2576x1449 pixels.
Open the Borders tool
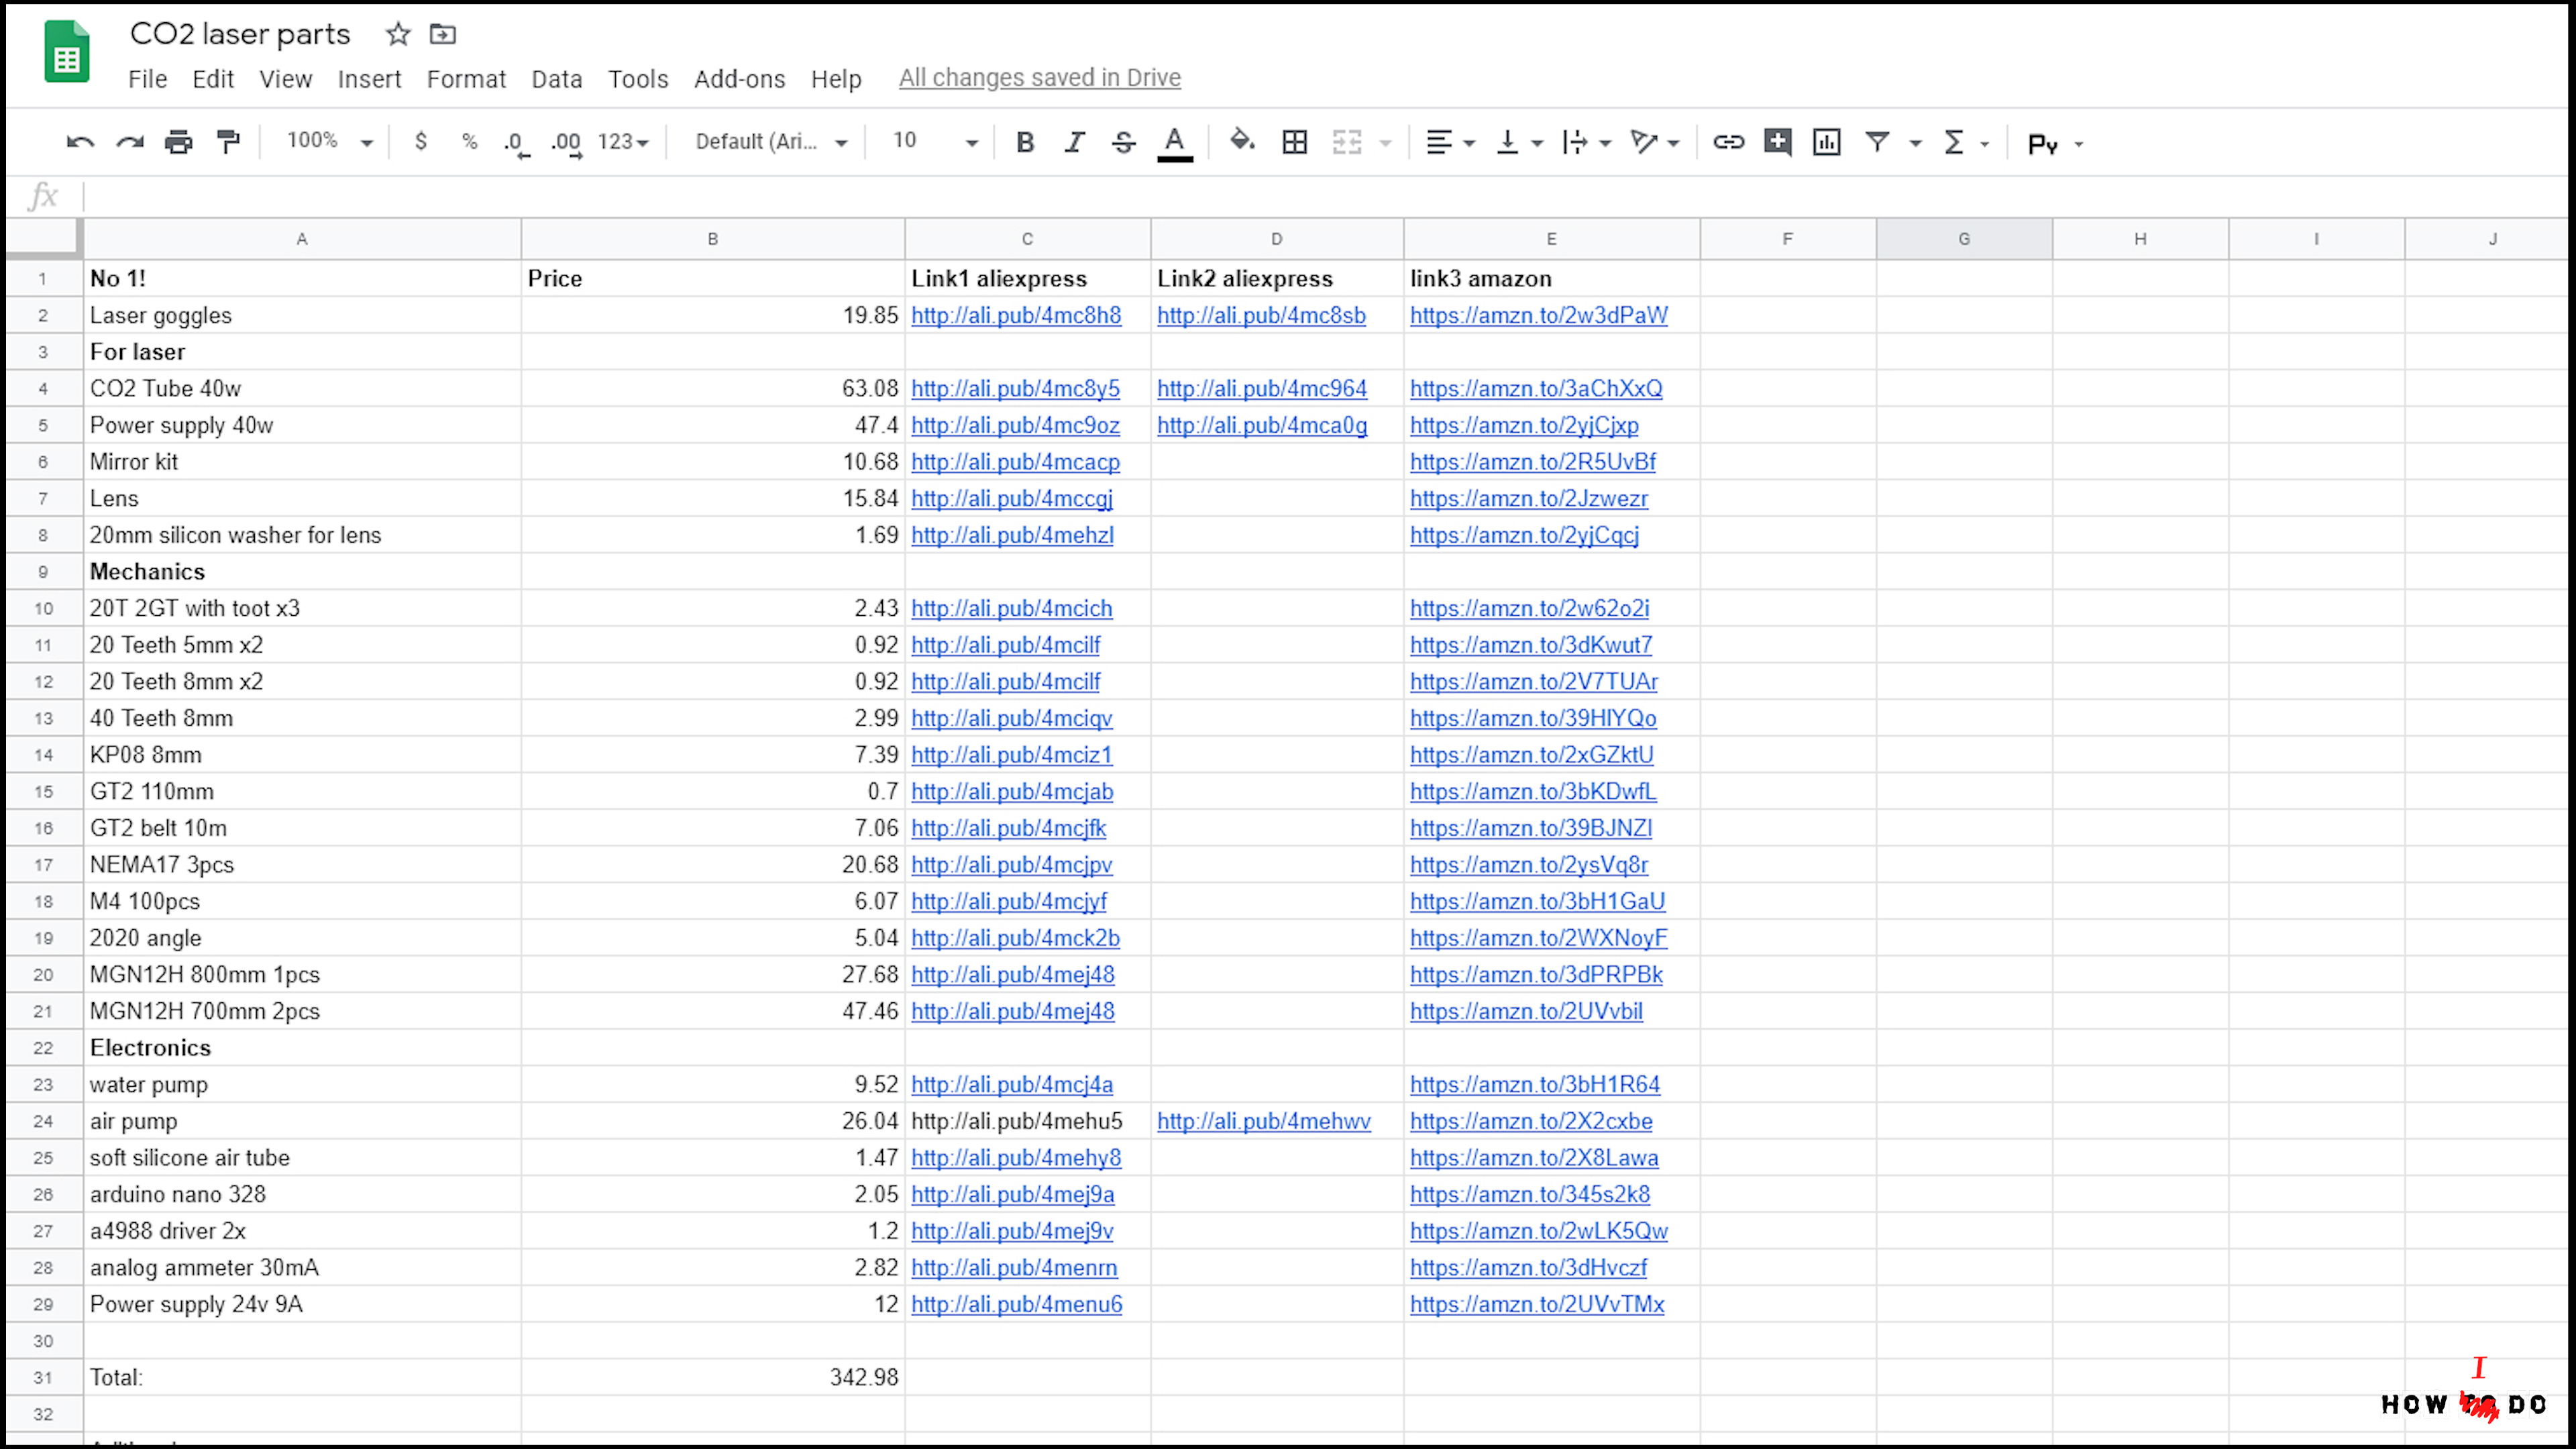click(x=1294, y=142)
